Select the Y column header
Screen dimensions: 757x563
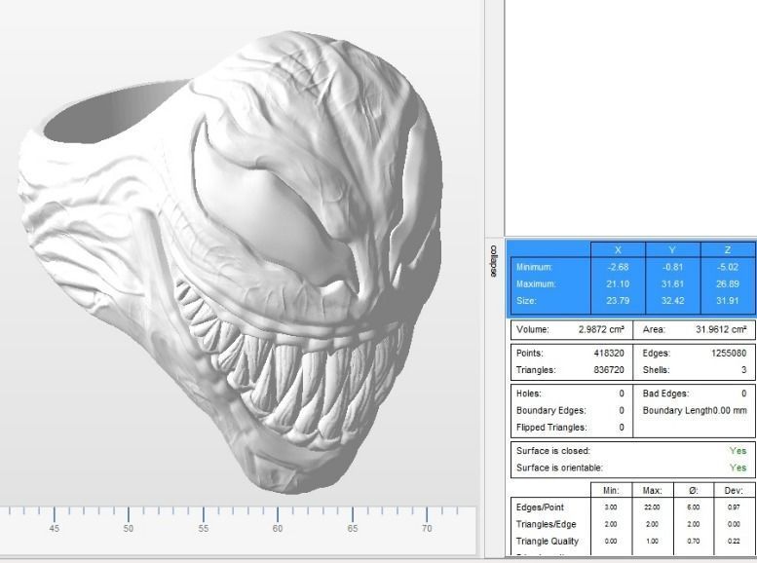[672, 249]
